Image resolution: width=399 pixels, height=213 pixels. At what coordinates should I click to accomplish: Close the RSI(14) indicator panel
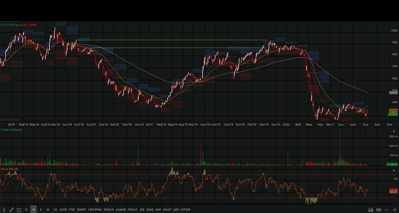[393, 170]
